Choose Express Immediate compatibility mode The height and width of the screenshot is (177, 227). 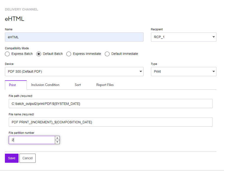point(69,54)
